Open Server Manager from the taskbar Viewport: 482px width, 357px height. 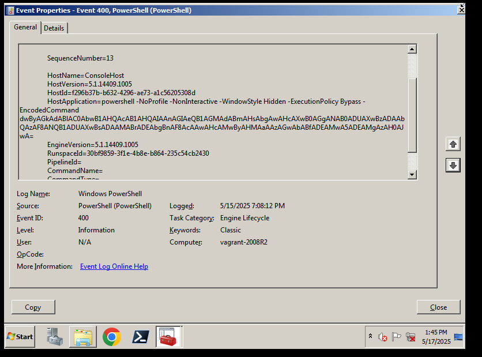tap(55, 337)
